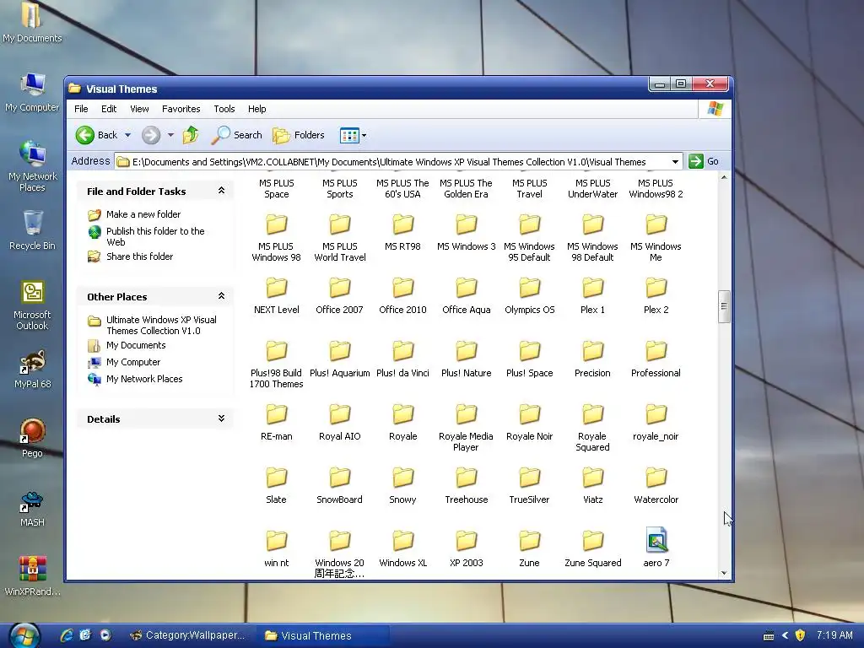
Task: Select the SnowBoard folder
Action: tap(339, 485)
